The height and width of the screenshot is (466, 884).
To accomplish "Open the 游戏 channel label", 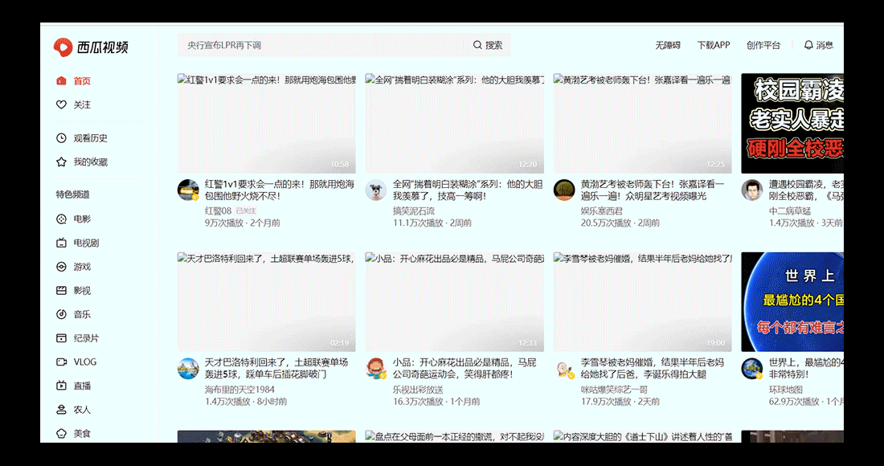I will pos(82,267).
